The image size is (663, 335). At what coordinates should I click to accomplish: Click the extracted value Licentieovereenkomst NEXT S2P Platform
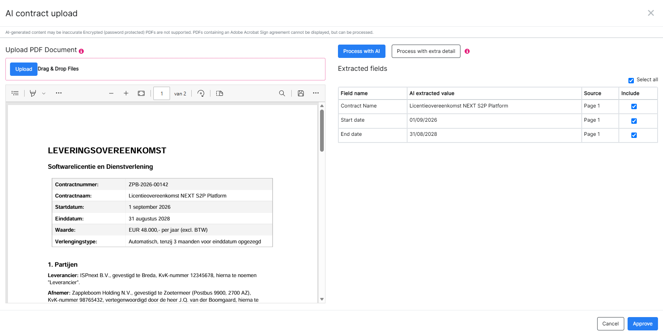[x=459, y=106]
